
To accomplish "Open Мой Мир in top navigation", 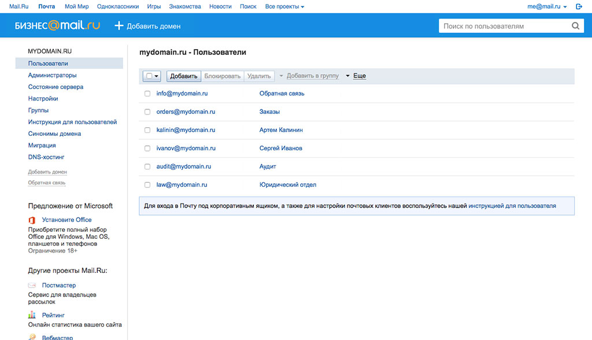I will tap(77, 6).
